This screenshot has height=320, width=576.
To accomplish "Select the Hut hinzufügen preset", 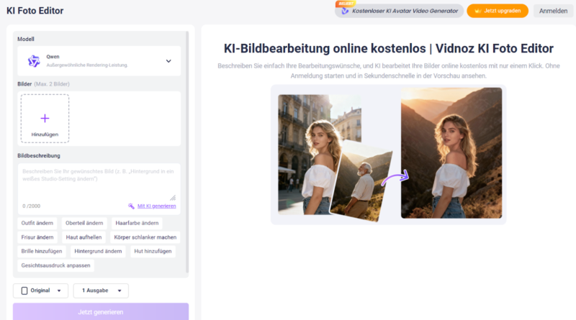I will [153, 252].
